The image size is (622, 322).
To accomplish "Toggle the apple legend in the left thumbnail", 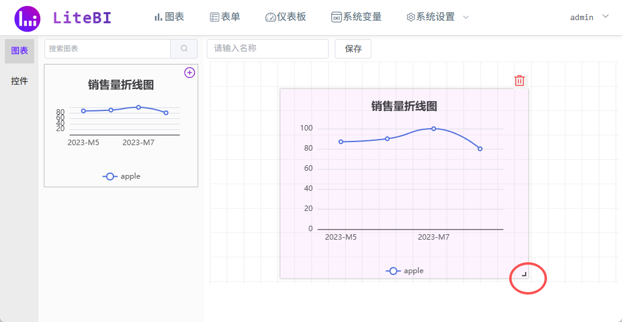I will click(122, 176).
